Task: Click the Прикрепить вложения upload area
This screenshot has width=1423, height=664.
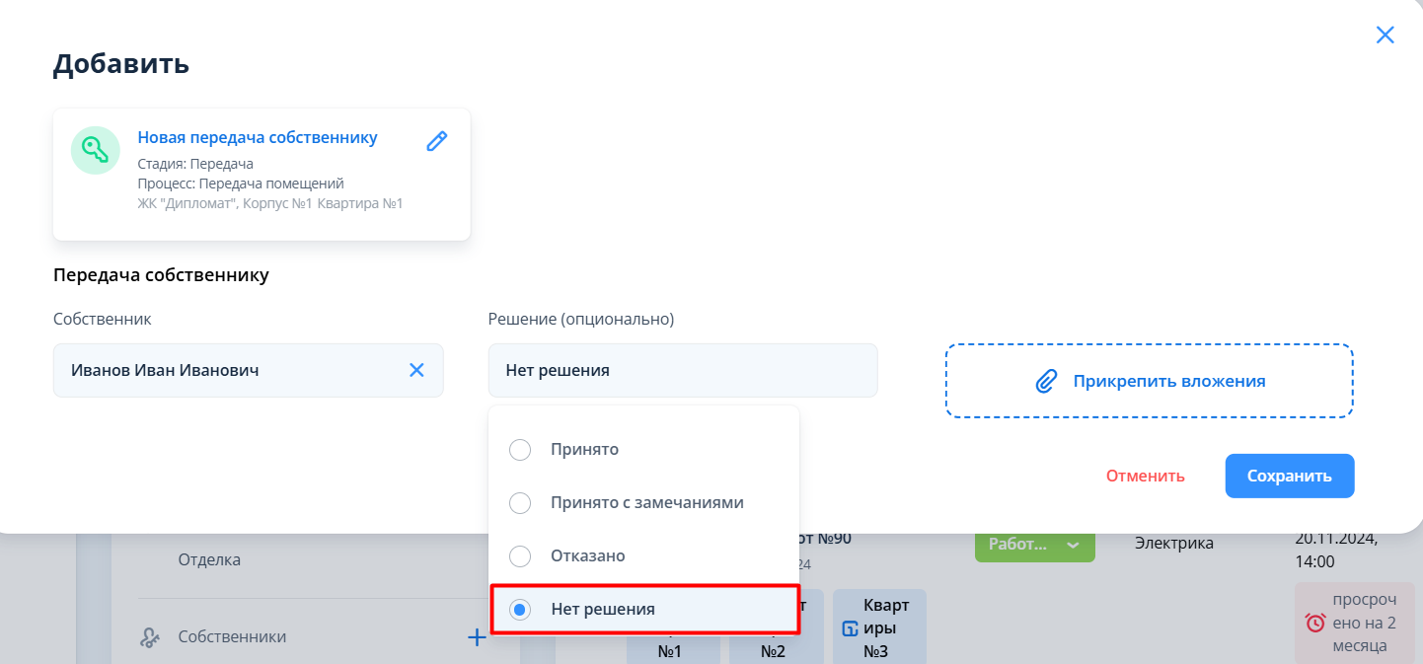Action: [x=1149, y=381]
